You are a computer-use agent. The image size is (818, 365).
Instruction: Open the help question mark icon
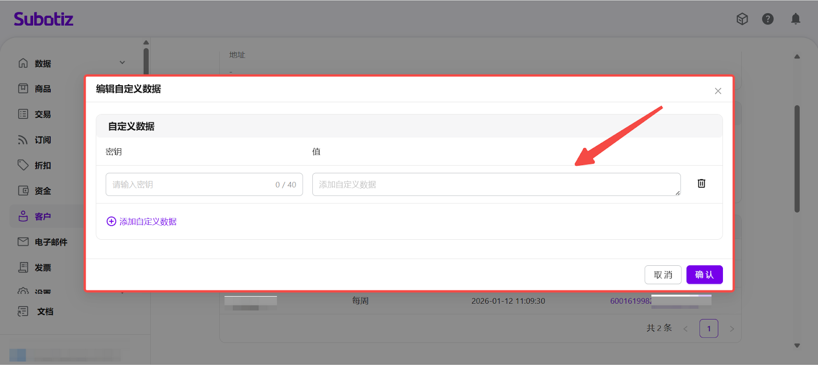coord(767,19)
